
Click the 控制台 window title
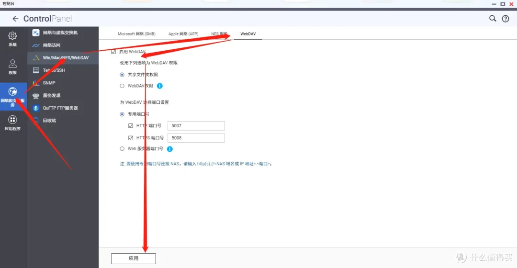[8, 4]
